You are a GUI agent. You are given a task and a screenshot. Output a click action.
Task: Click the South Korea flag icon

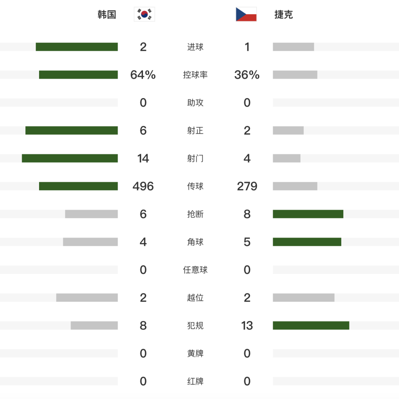click(x=144, y=14)
